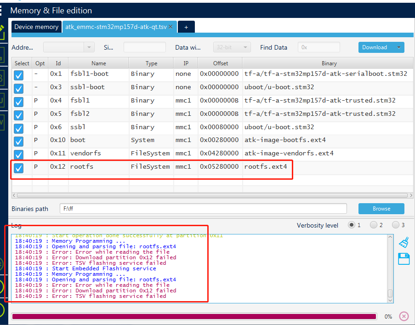Sort by the Name column header
The height and width of the screenshot is (325, 415).
click(x=99, y=63)
